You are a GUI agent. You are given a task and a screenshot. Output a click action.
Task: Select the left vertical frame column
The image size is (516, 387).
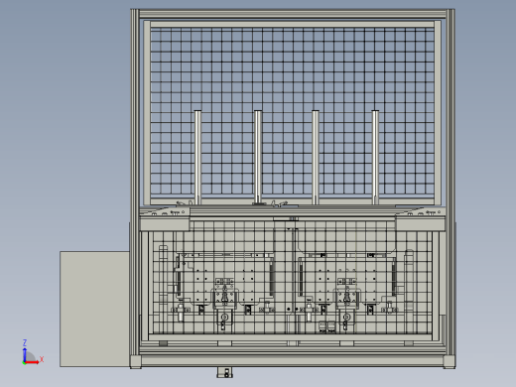pos(135,182)
